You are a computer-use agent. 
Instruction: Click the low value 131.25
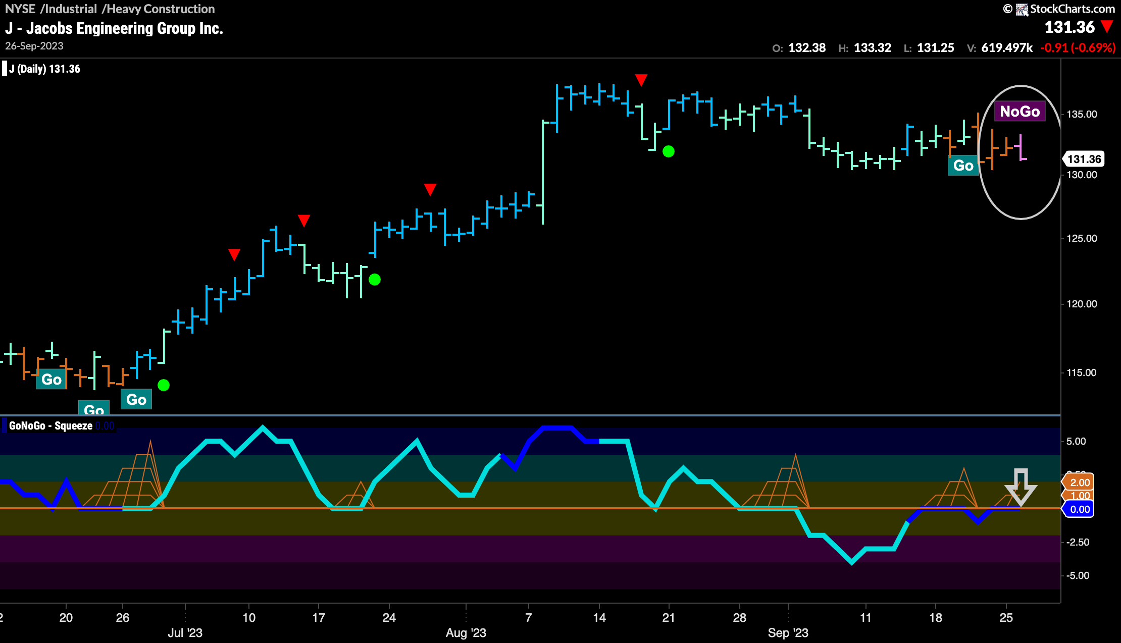point(936,48)
